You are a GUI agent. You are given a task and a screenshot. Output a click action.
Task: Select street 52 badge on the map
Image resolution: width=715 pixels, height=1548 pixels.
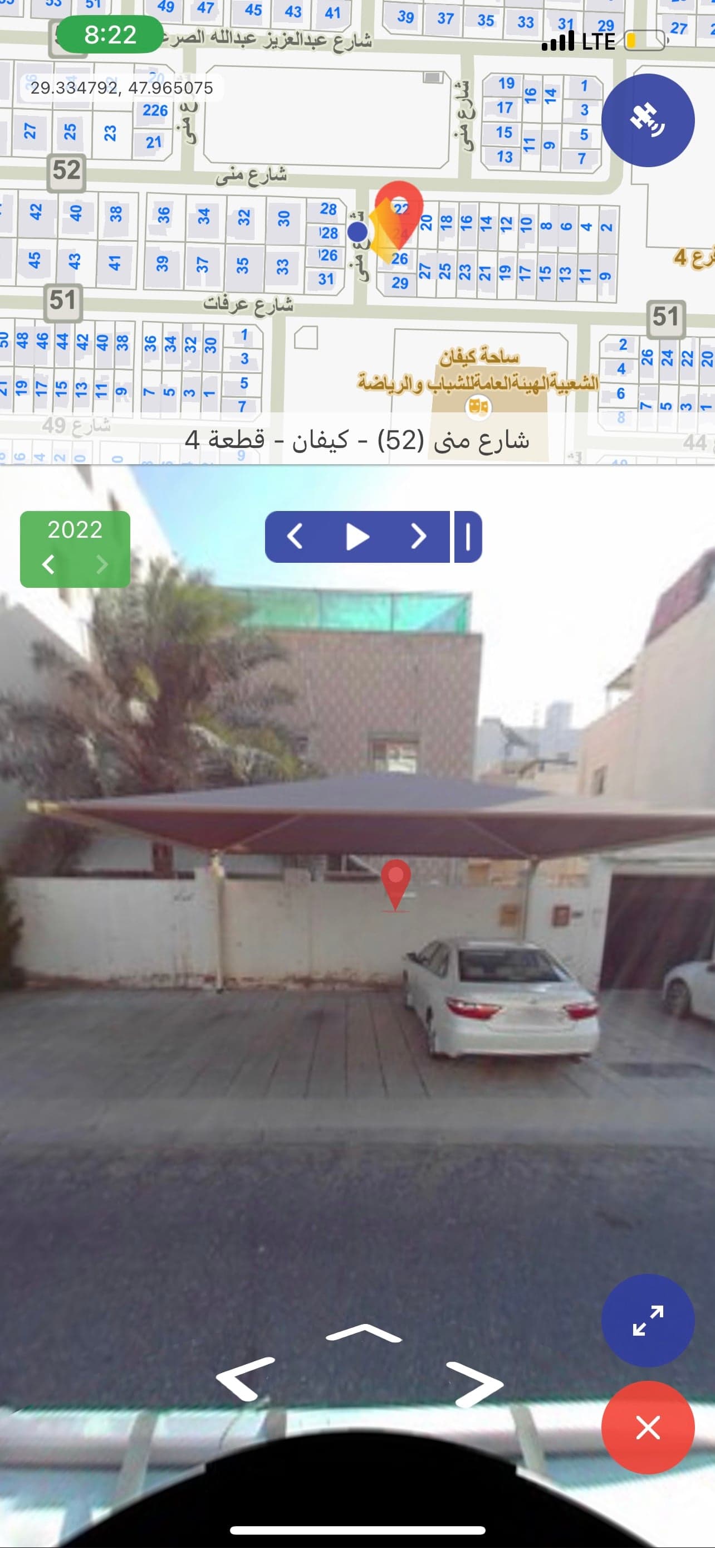tap(67, 171)
